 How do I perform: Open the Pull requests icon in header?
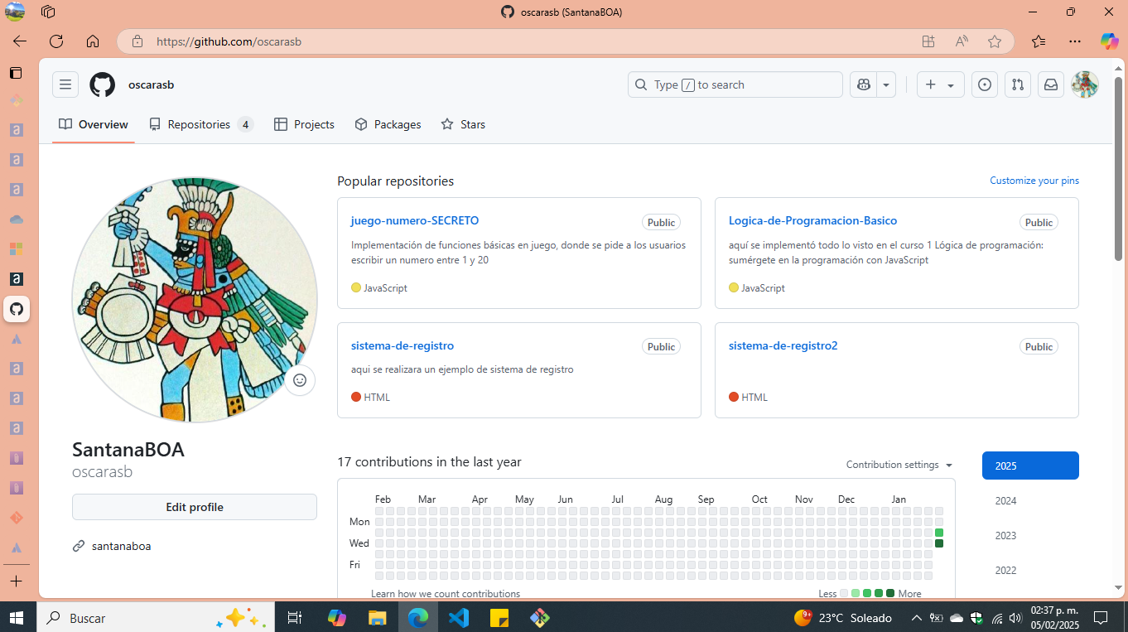[x=1018, y=84]
